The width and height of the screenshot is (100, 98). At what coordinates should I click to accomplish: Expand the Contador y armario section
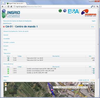pos(9,42)
